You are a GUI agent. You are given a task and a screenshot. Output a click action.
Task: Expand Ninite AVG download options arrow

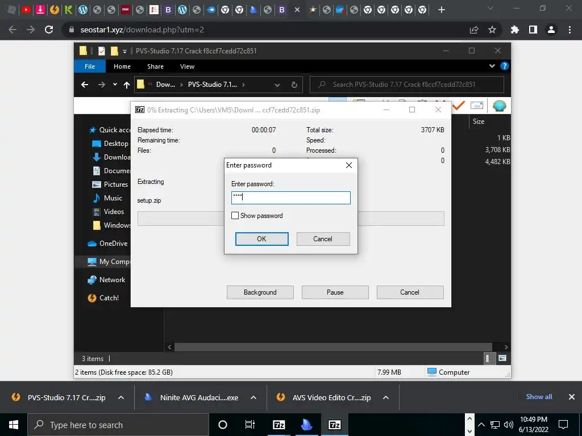click(253, 397)
